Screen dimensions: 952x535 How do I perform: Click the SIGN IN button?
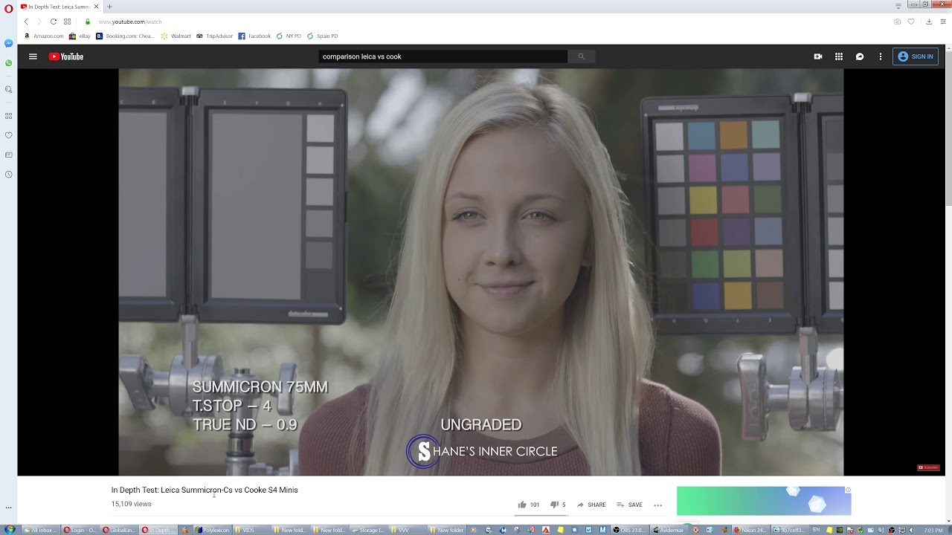[916, 56]
